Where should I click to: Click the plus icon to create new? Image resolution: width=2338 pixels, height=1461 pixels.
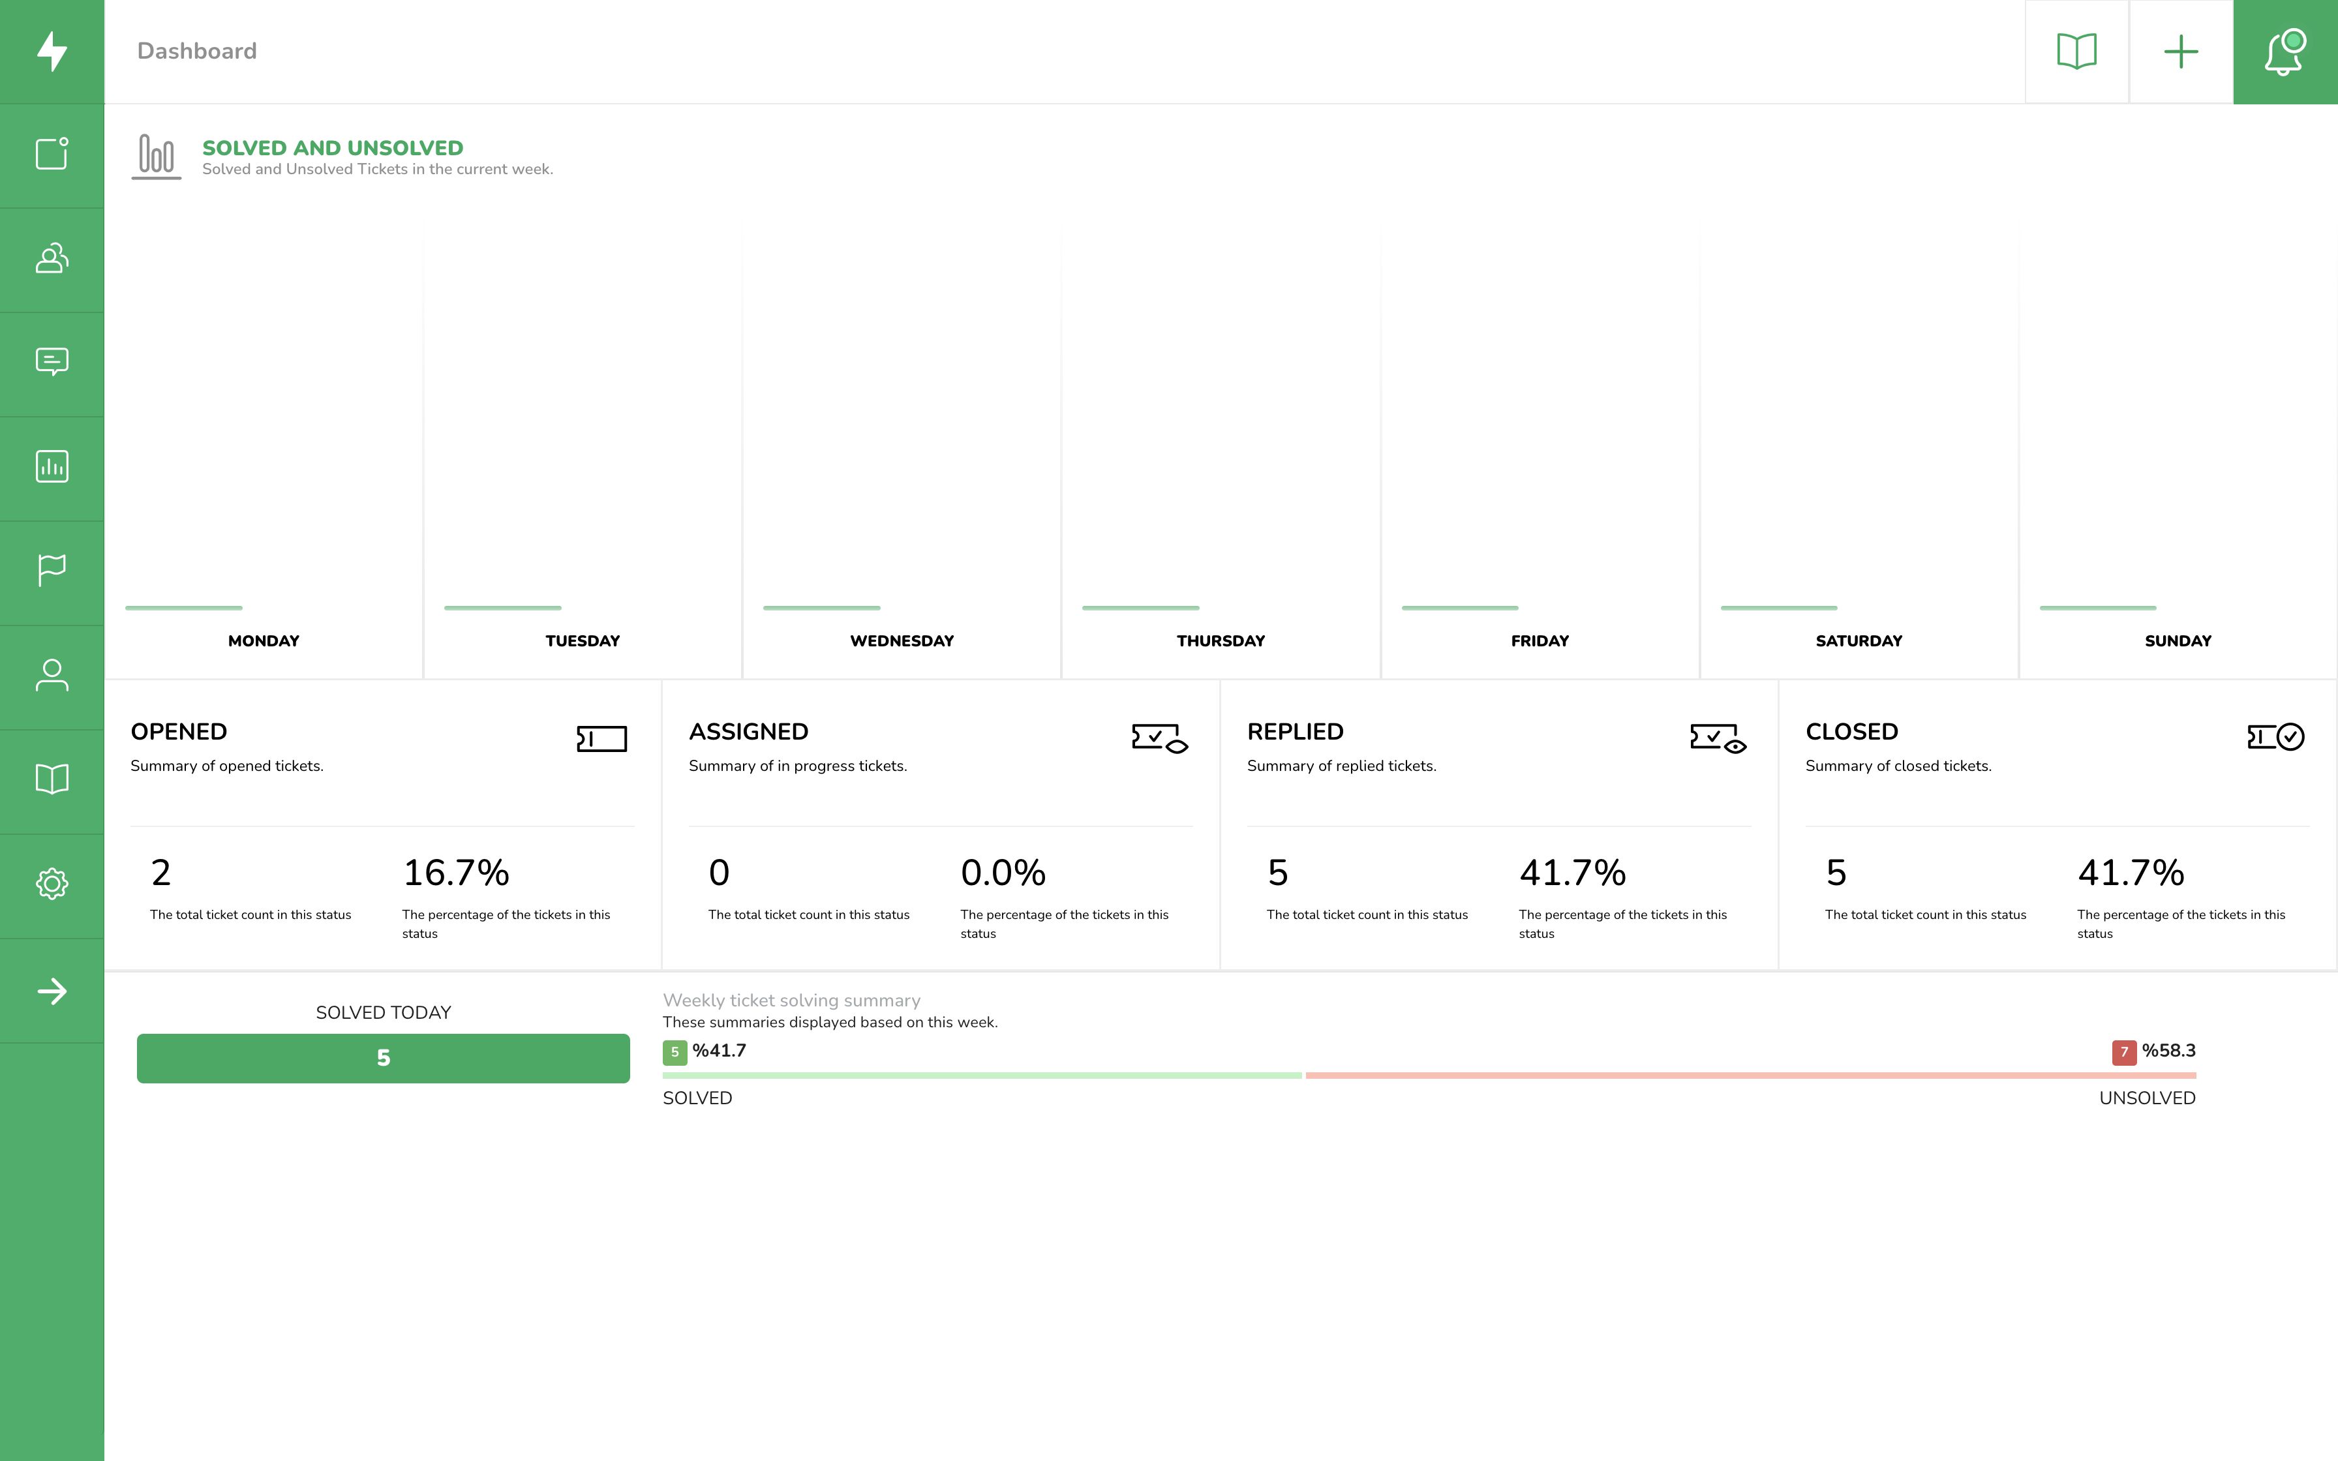2181,52
